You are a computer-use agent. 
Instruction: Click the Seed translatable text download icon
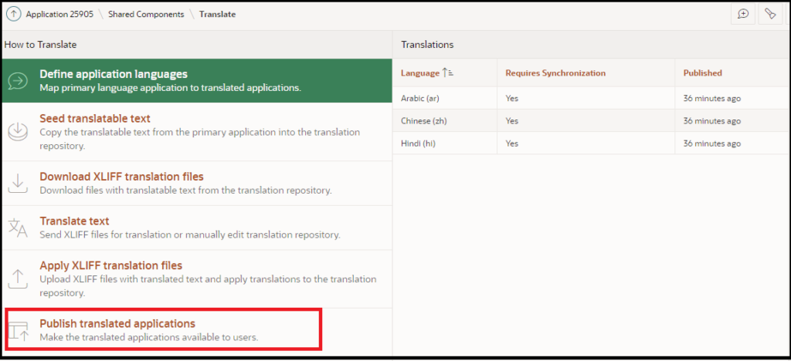18,132
